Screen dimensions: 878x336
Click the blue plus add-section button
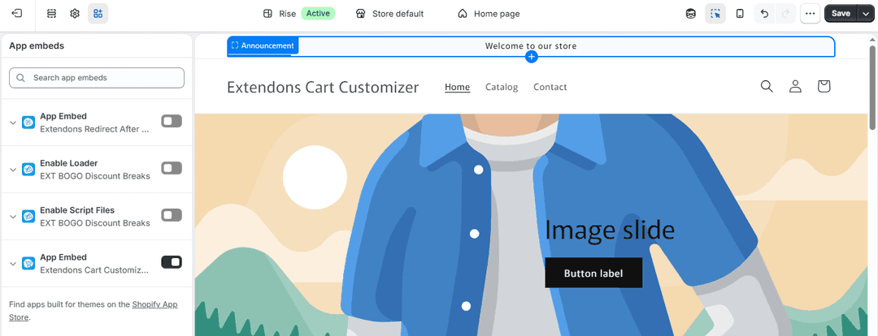532,57
